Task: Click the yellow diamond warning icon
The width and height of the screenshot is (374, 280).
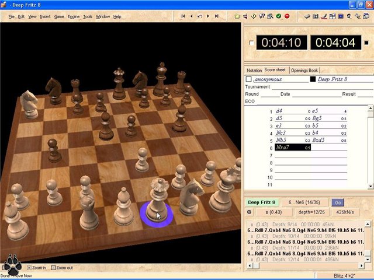Action: pyautogui.click(x=254, y=16)
